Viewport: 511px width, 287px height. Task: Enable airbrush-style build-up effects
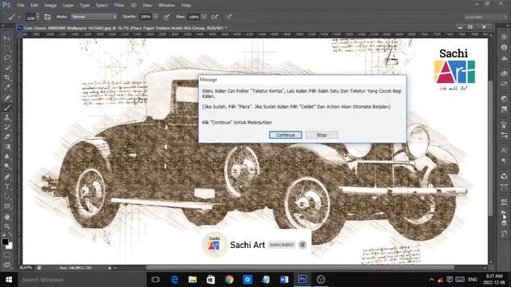215,17
